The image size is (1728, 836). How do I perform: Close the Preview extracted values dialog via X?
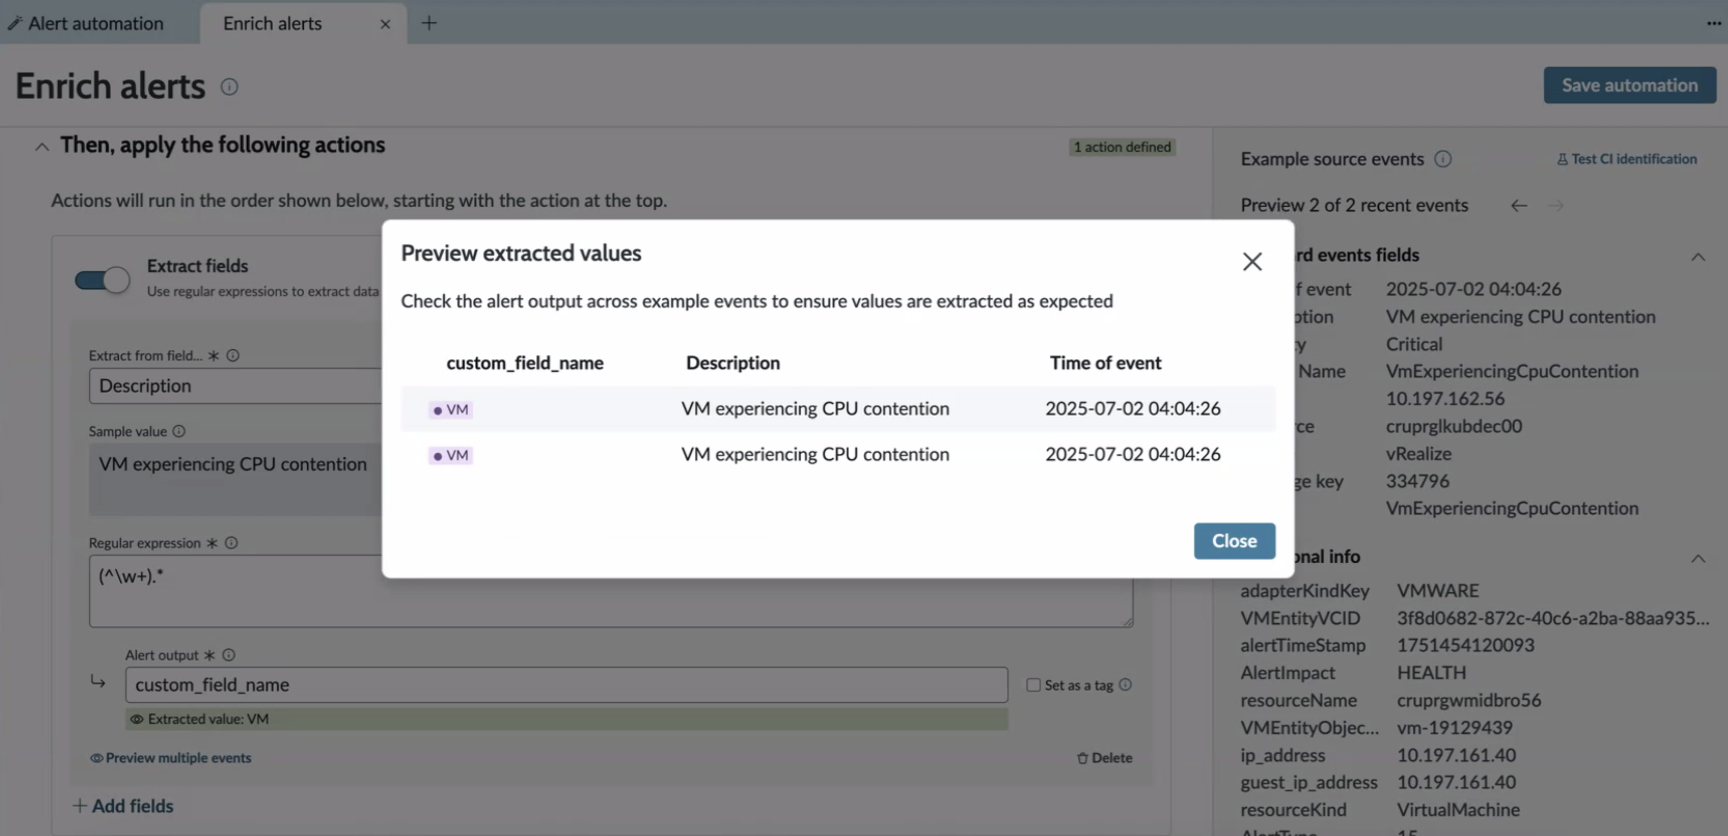1252,261
